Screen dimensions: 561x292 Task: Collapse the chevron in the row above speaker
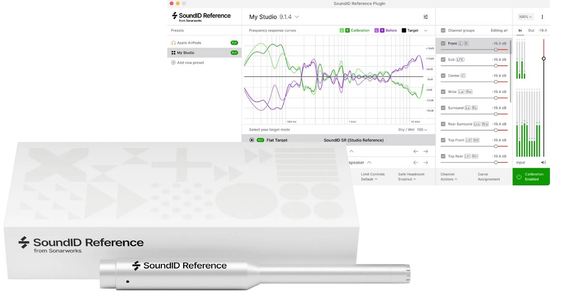tap(352, 151)
